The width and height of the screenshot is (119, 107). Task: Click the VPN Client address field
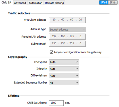[x=67, y=20]
